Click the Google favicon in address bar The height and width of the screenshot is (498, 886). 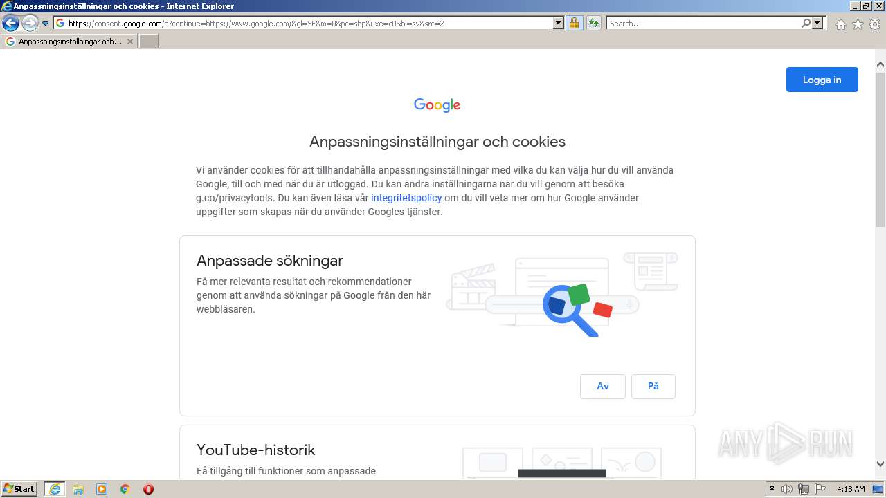click(x=60, y=23)
